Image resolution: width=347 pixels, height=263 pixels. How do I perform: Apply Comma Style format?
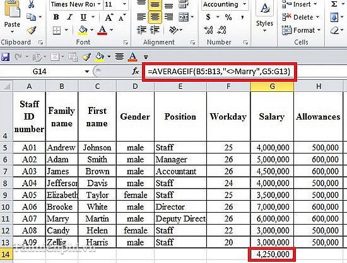point(242,17)
